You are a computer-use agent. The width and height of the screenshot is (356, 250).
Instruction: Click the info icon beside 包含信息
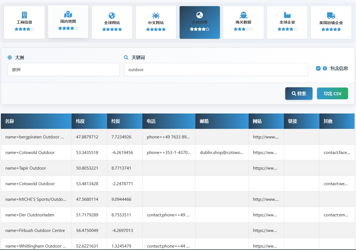(325, 68)
